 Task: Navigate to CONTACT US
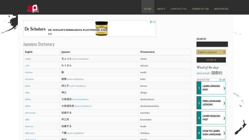pos(178,9)
